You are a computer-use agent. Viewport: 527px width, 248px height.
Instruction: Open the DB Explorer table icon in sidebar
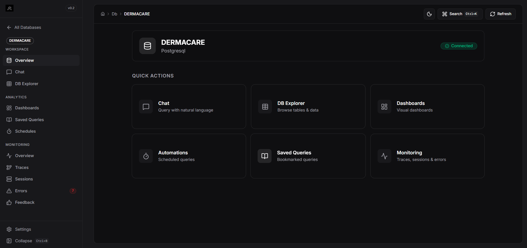(9, 84)
